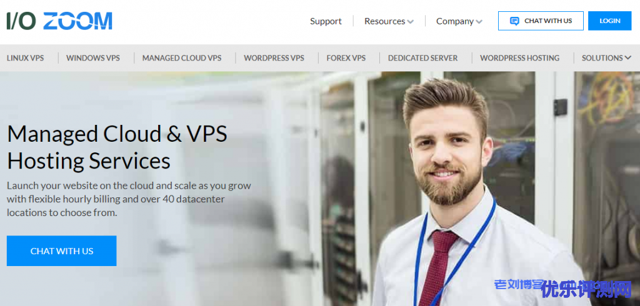Click the blue Chinese watermark text
The height and width of the screenshot is (306, 640).
click(x=563, y=288)
